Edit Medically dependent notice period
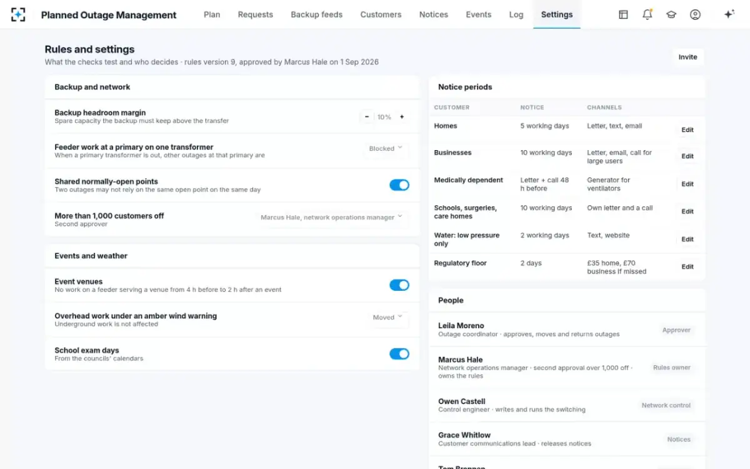This screenshot has height=469, width=750. tap(687, 184)
